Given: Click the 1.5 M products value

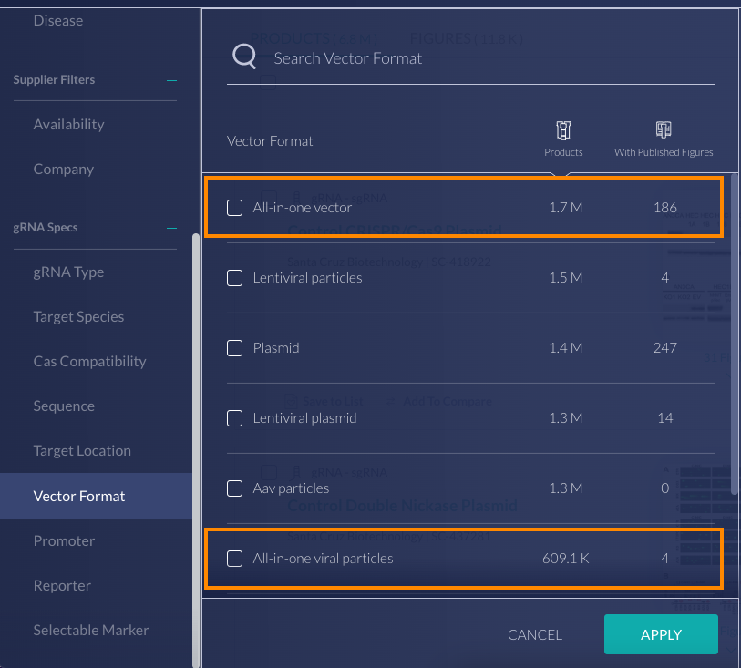Looking at the screenshot, I should (566, 278).
